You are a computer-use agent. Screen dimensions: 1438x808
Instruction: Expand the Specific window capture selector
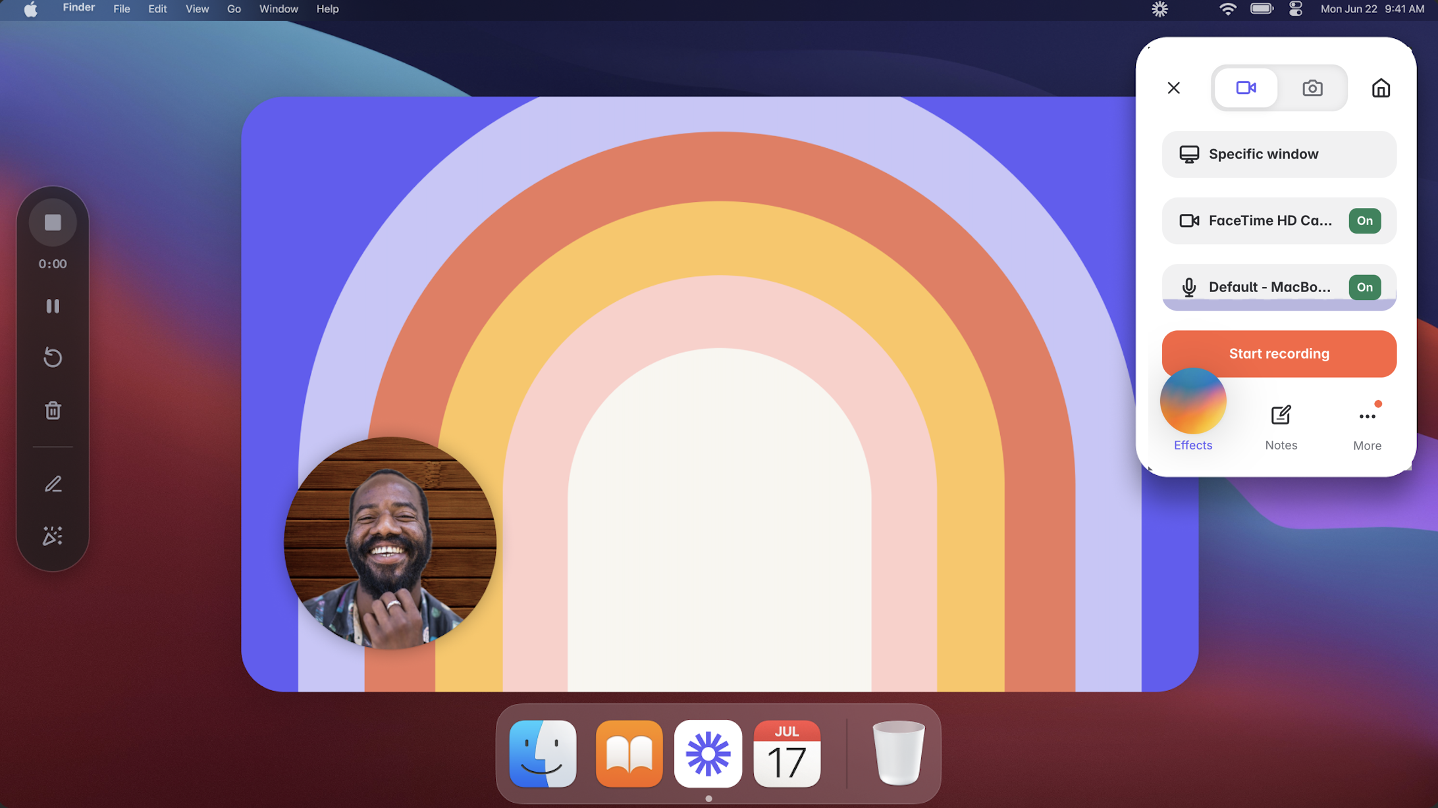(x=1279, y=154)
